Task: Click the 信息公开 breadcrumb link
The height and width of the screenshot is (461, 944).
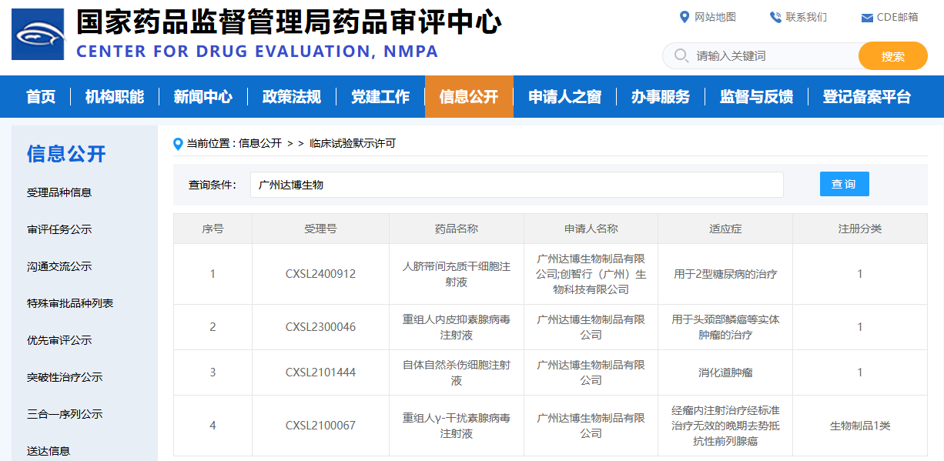Action: tap(260, 143)
